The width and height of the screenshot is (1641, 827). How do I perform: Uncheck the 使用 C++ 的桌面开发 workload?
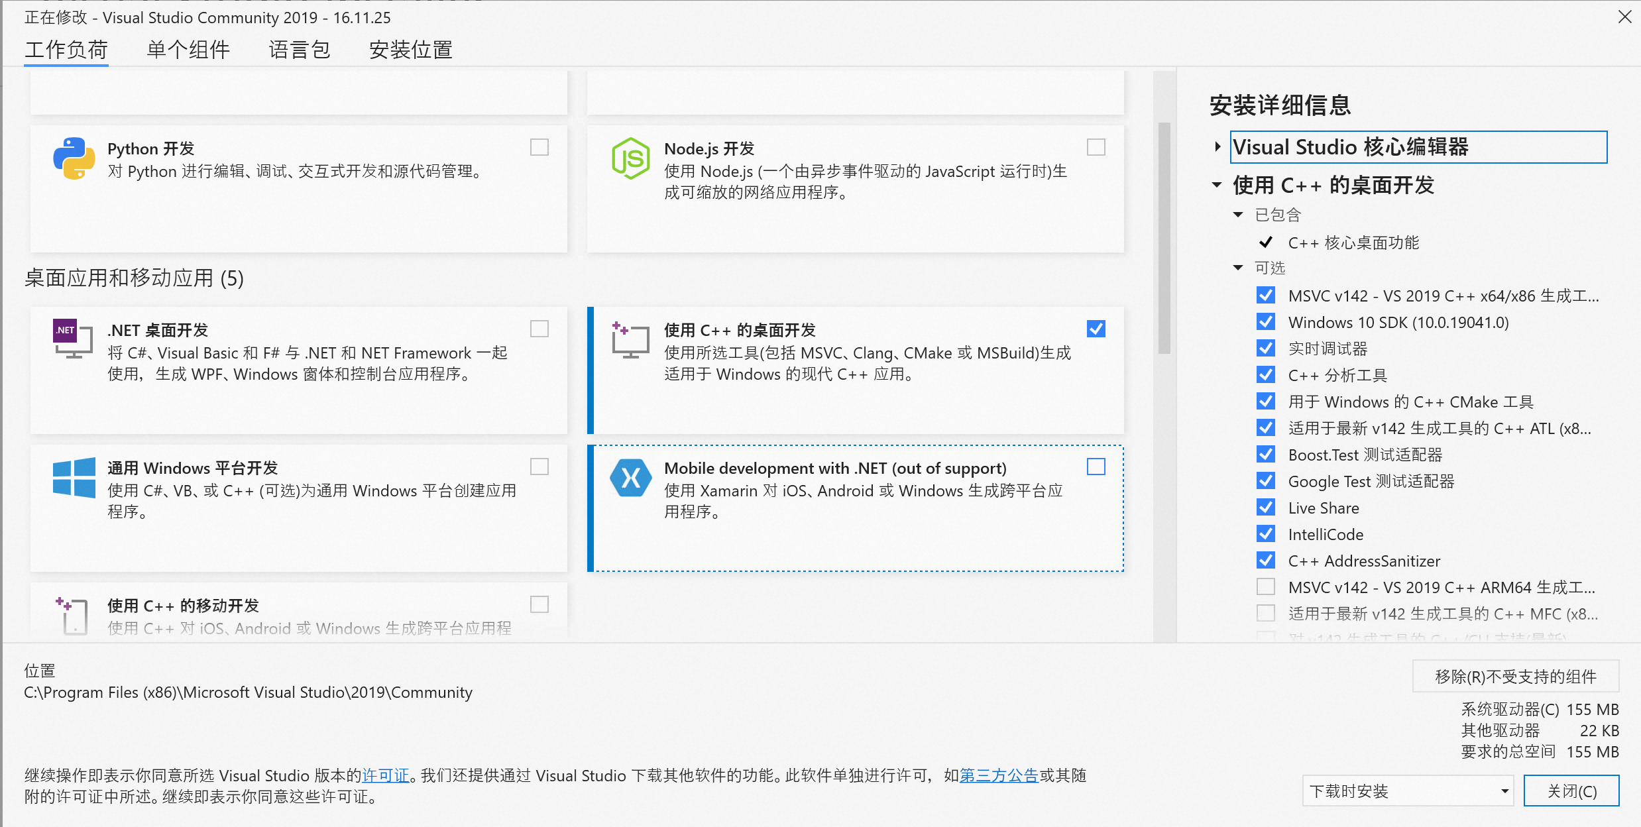click(x=1096, y=329)
